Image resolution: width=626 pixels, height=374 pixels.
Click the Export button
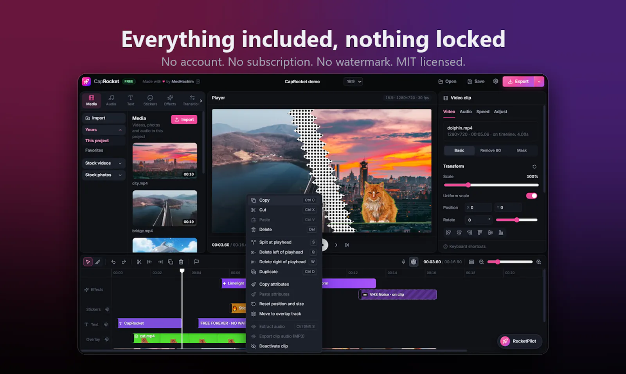[518, 81]
